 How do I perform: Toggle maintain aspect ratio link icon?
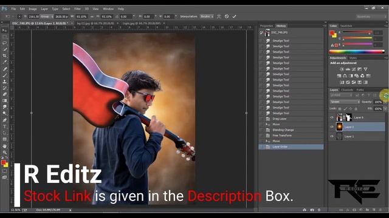[x=92, y=16]
